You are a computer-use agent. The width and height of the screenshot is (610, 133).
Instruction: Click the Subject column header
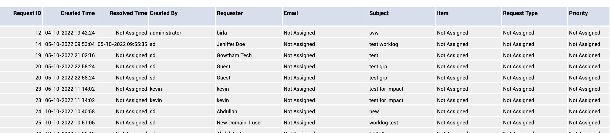[379, 13]
